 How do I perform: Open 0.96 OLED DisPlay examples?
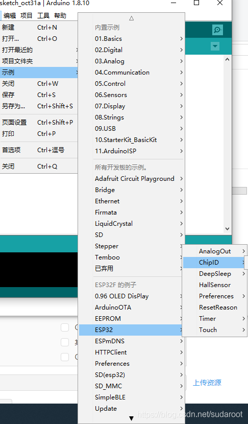[131, 296]
